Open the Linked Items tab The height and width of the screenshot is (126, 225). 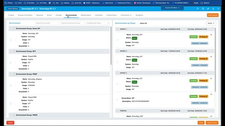pos(111,15)
